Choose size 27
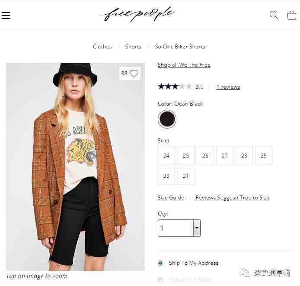 tap(225, 155)
